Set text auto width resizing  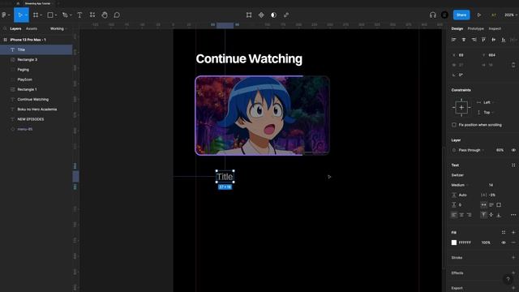[x=483, y=205]
